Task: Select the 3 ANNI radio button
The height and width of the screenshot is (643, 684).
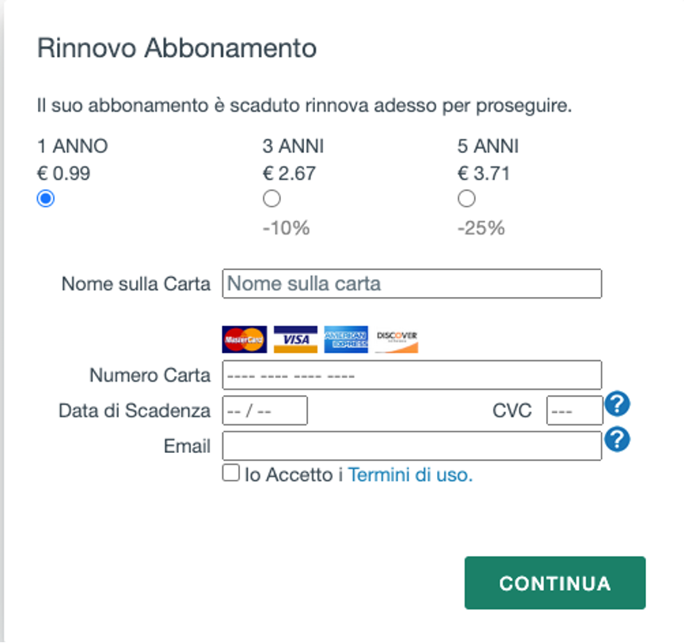Action: (x=272, y=199)
